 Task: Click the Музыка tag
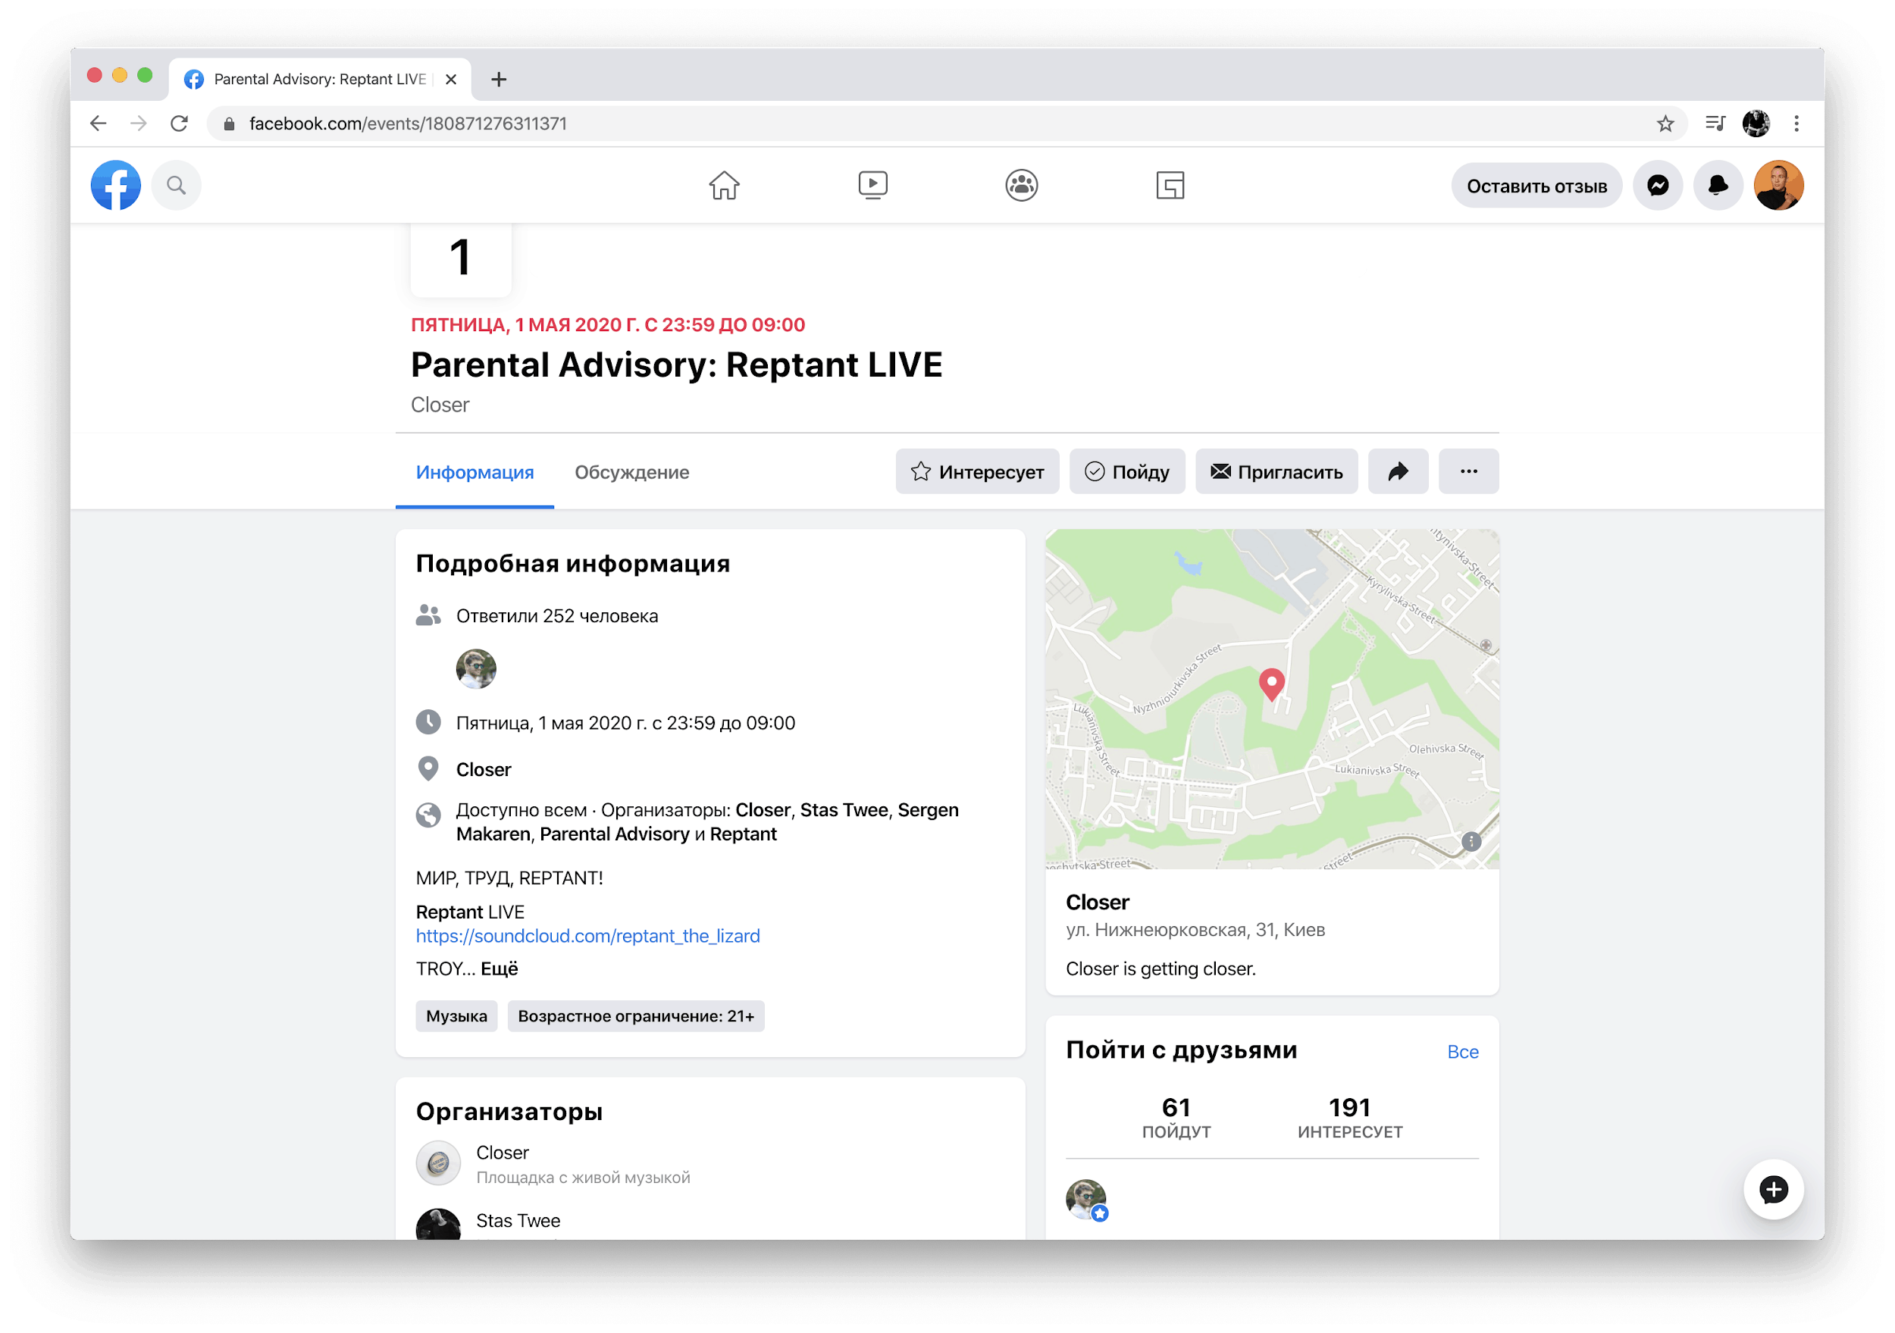coord(456,1016)
